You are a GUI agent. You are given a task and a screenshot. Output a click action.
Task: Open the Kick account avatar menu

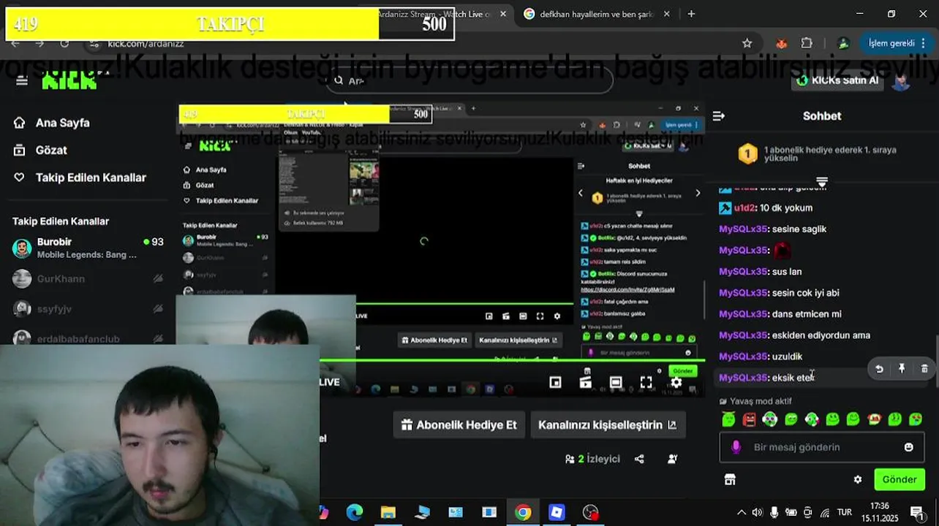(901, 81)
